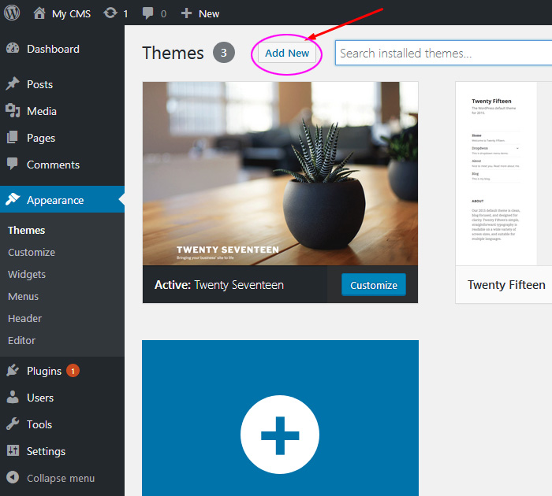Screen dimensions: 552x496
Task: Click the comments count 0 in admin bar
Action: point(163,14)
